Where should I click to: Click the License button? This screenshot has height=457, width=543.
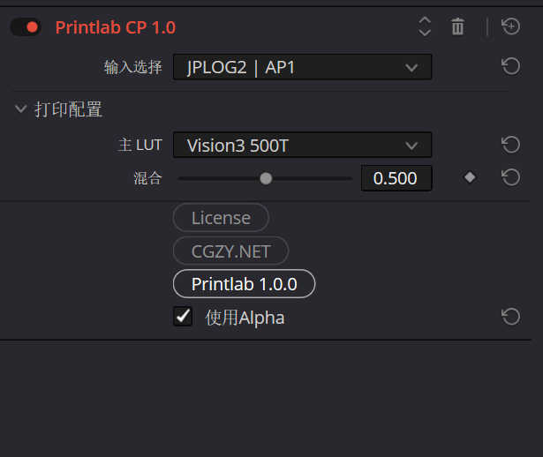click(221, 218)
